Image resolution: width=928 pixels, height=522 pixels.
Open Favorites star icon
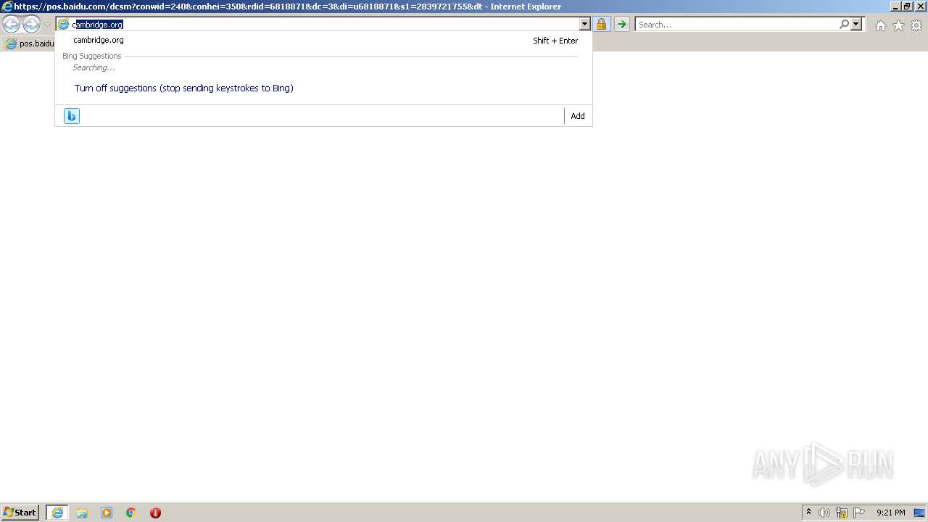[x=898, y=25]
